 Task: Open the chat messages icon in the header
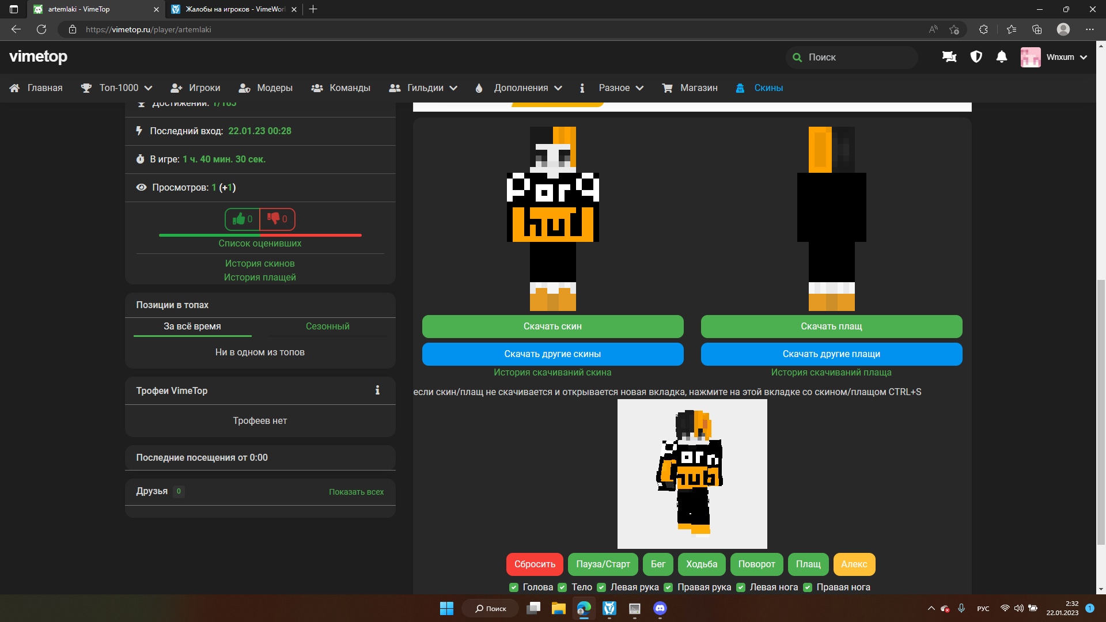coord(949,57)
